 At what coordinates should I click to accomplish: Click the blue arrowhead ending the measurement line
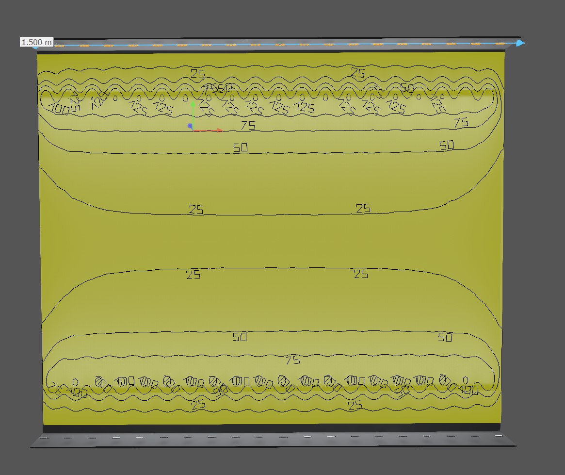coord(520,43)
